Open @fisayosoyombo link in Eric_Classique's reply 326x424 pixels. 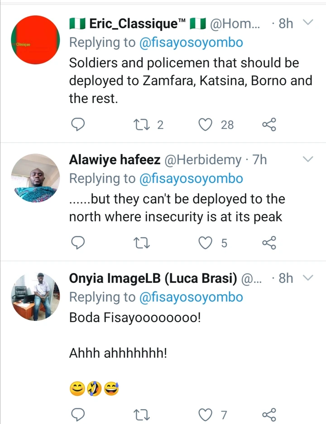(191, 43)
